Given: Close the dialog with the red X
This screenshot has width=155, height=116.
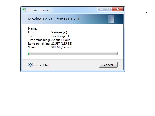Looking at the screenshot, I should pyautogui.click(x=118, y=9).
